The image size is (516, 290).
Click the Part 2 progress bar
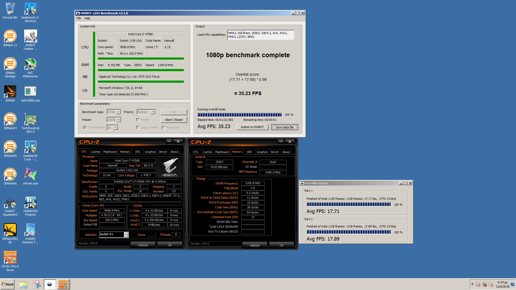(x=349, y=232)
